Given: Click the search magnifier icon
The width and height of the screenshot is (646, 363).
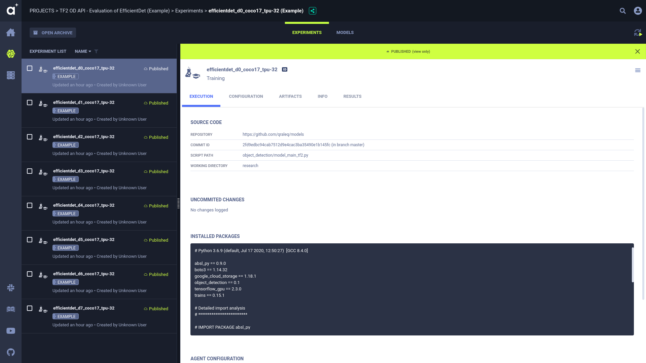Looking at the screenshot, I should pos(623,11).
